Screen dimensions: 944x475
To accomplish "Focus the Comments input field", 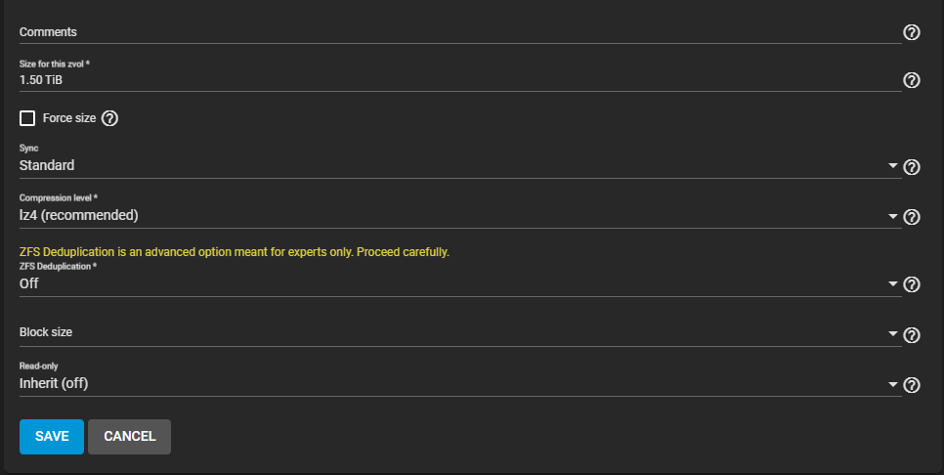I will click(460, 32).
